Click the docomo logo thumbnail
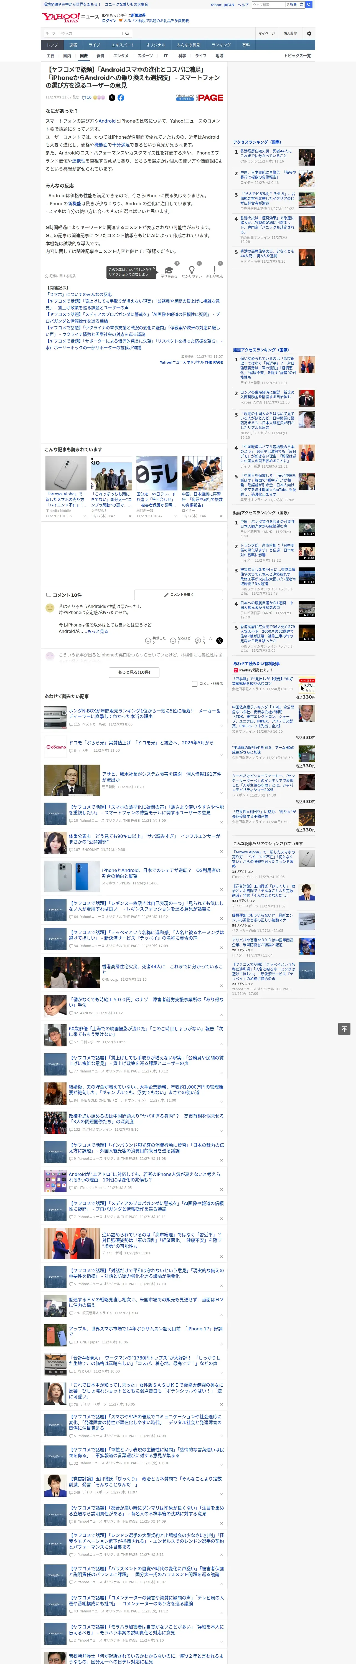This screenshot has width=356, height=1664. [x=55, y=747]
